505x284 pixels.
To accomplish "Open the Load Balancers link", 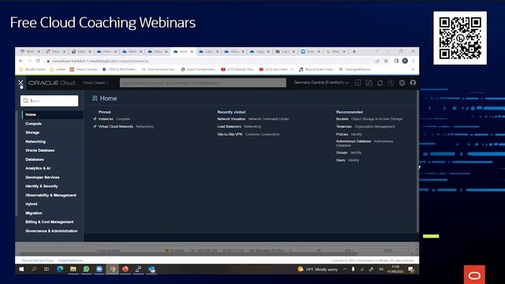I will click(229, 126).
